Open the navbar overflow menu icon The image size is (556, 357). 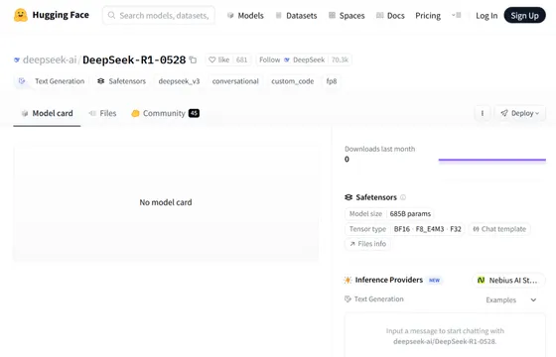(x=457, y=15)
